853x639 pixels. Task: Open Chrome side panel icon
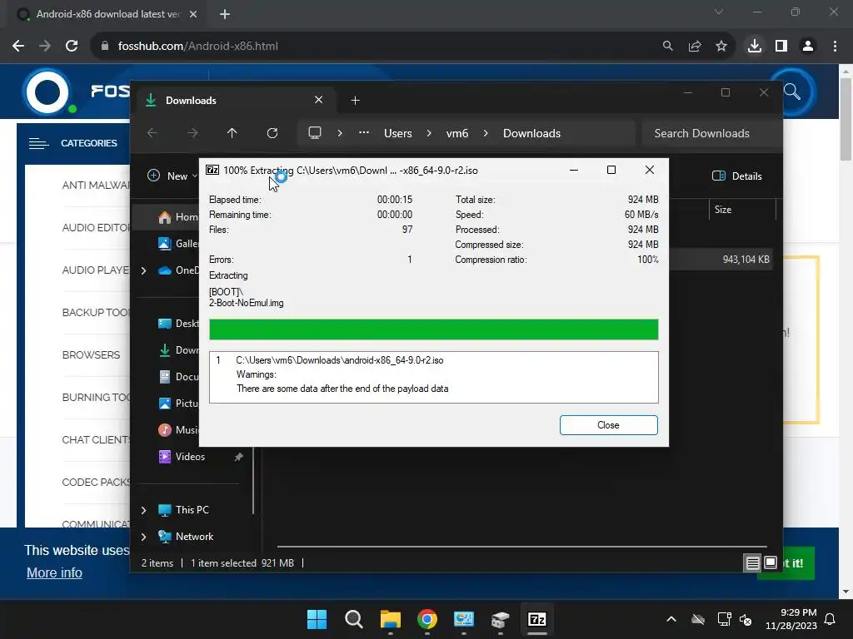(781, 47)
